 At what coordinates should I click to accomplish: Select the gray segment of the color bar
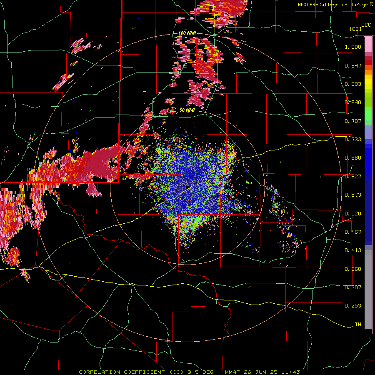point(368,290)
